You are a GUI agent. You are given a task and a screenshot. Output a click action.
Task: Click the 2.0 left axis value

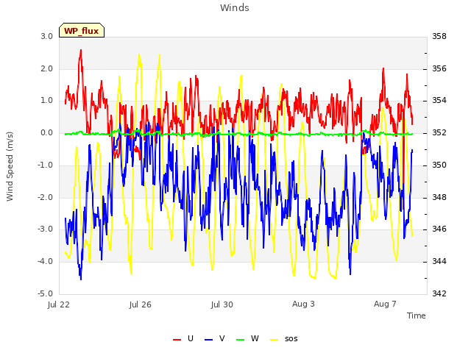click(47, 68)
